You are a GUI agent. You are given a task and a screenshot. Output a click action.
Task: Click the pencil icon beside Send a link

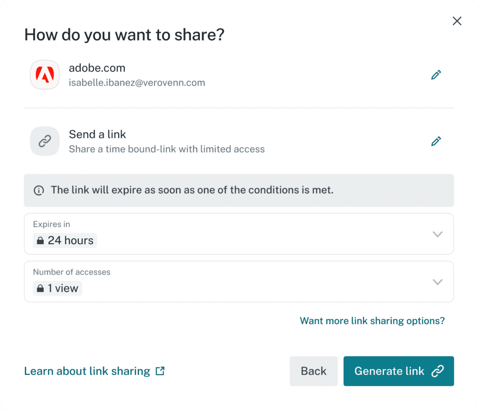tap(436, 141)
